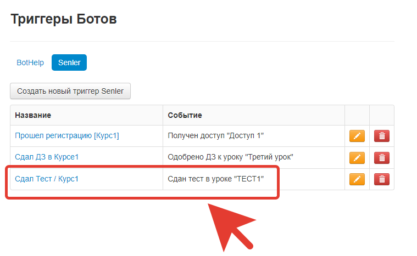This screenshot has height=256, width=417.
Task: Edit the 'Сдал Тест / Курс1' trigger
Action: [357, 179]
